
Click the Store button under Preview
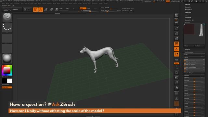pyautogui.click(x=189, y=46)
